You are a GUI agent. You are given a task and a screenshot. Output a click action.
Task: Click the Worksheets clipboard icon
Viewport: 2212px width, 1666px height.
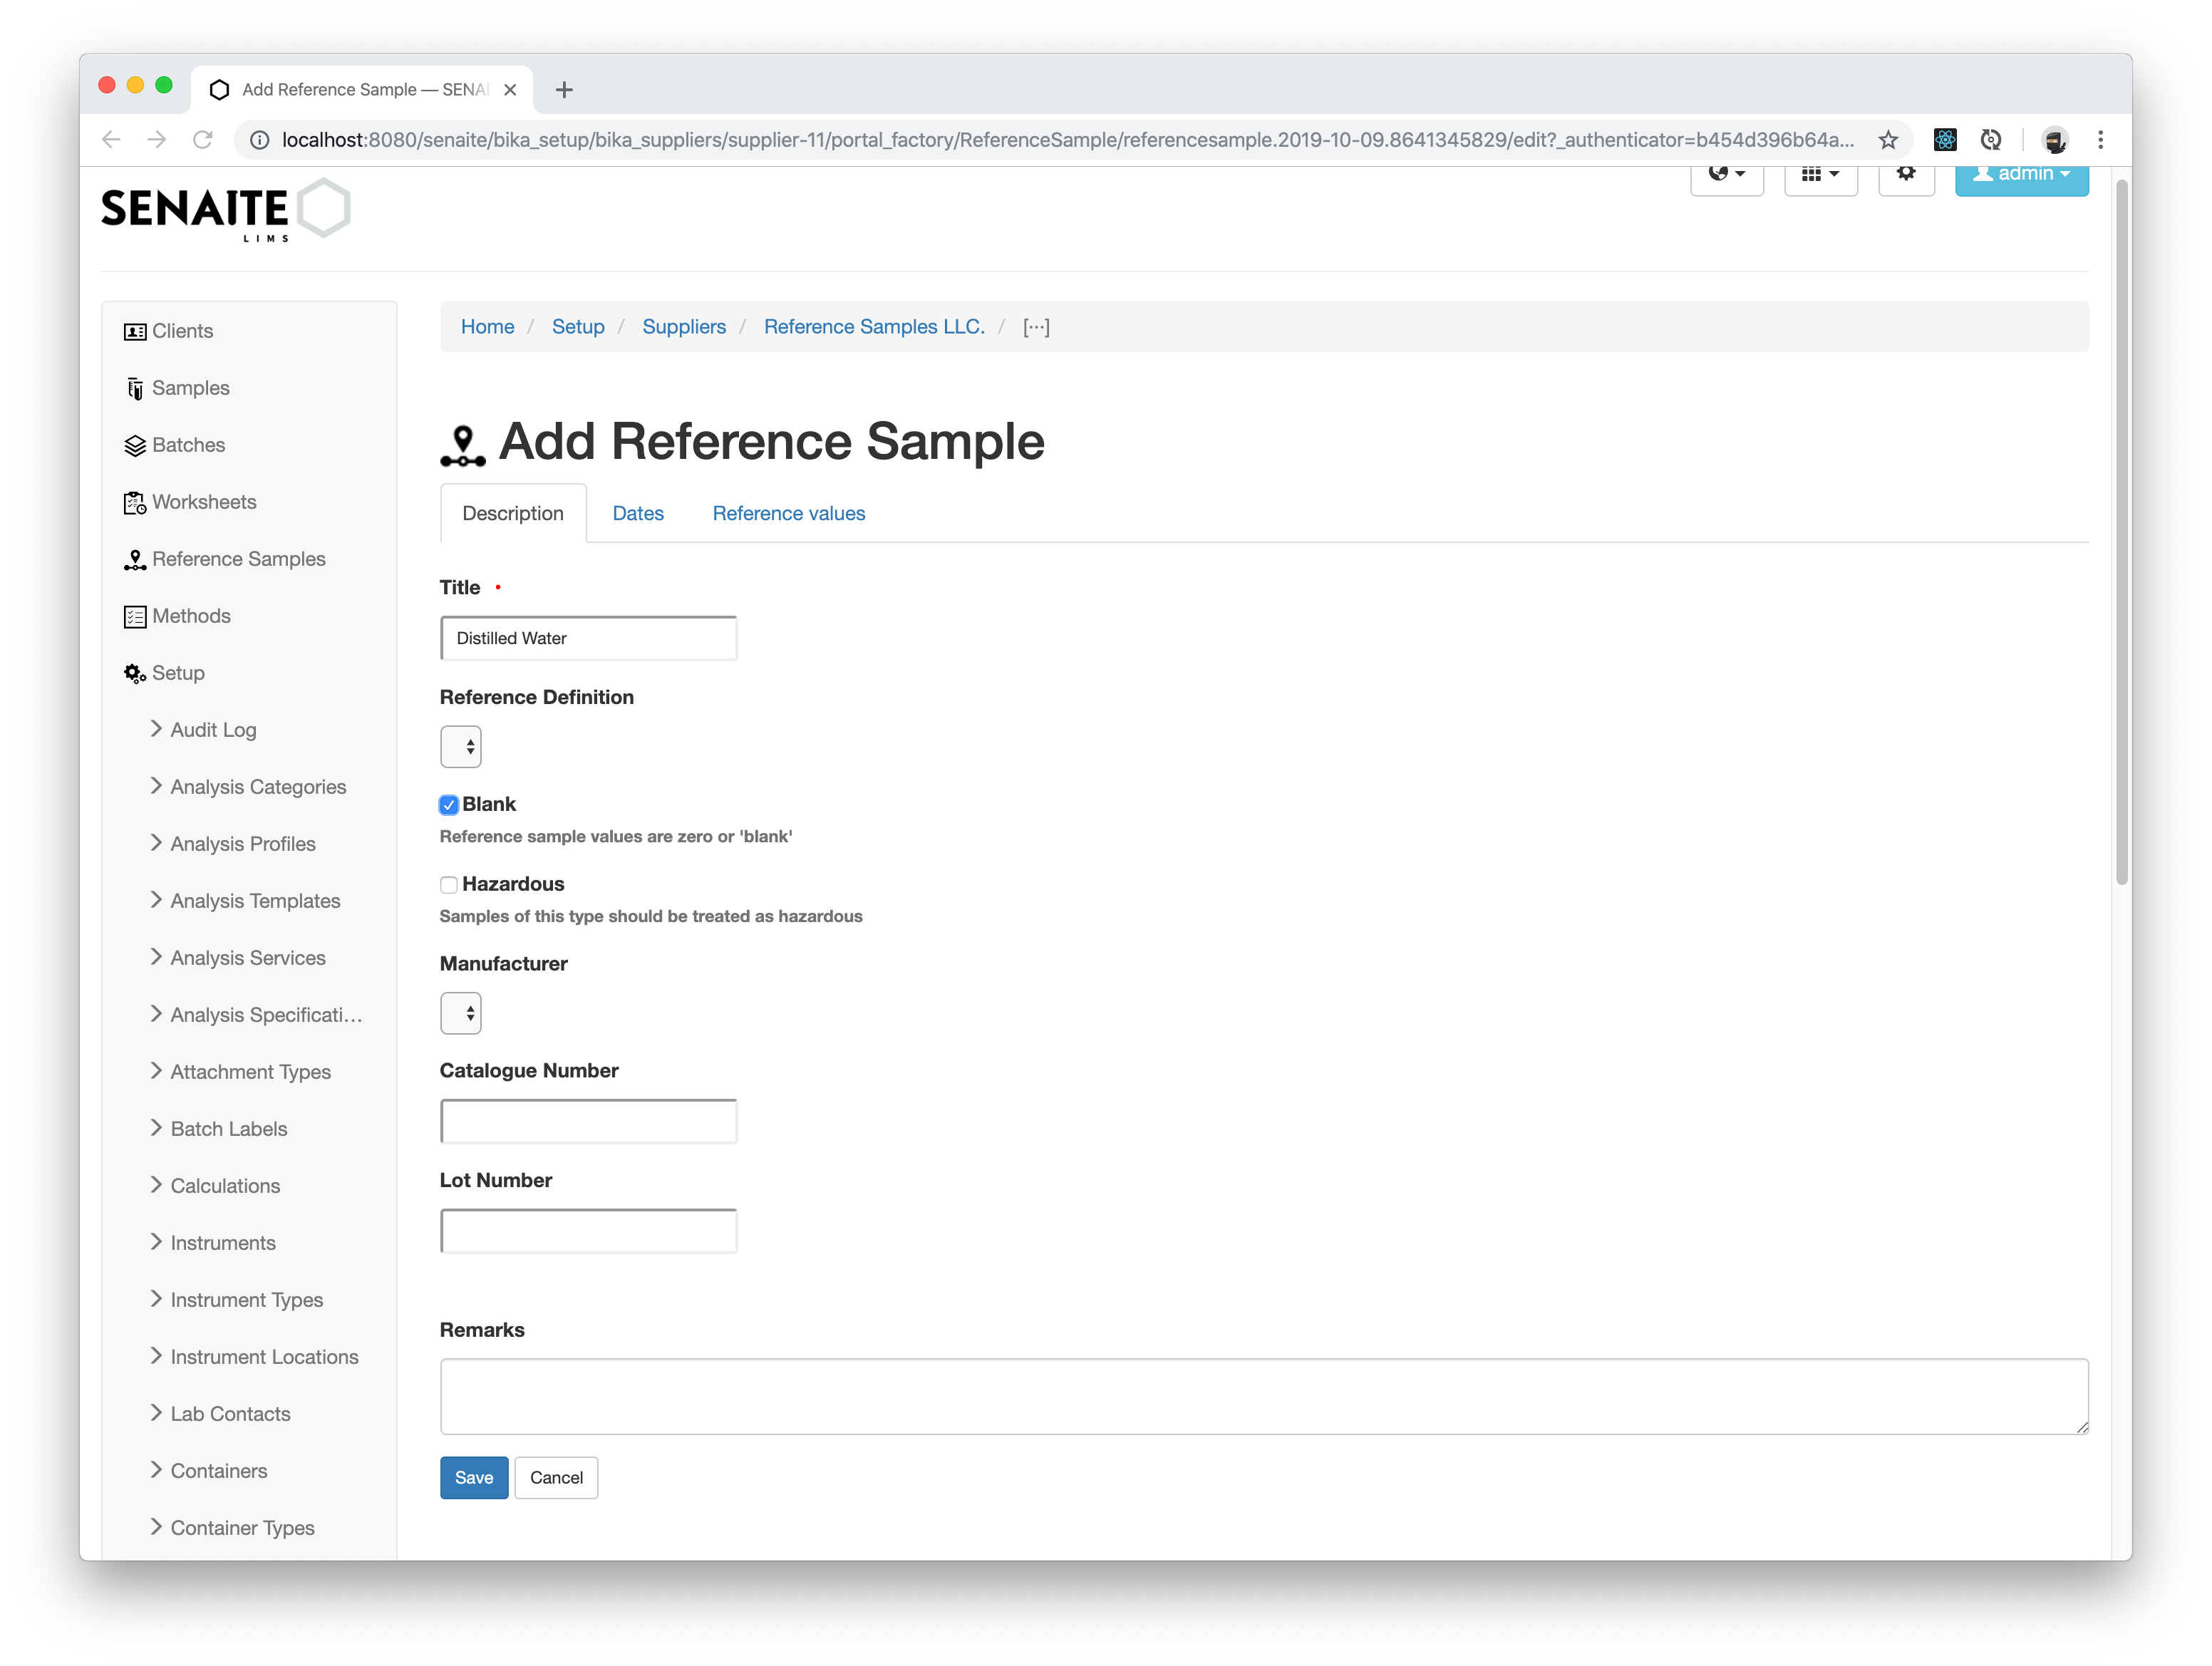135,503
